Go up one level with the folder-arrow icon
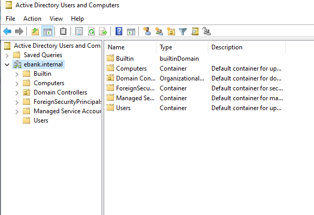The image size is (314, 215). click(x=35, y=32)
